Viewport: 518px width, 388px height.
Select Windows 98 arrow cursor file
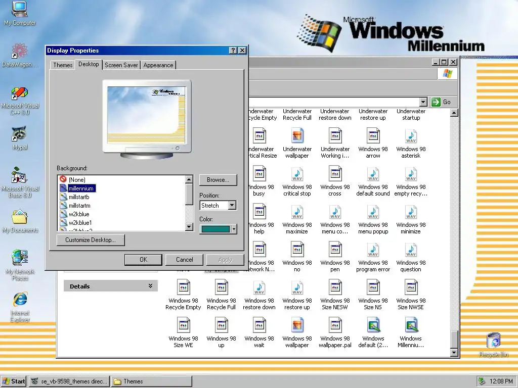tap(373, 143)
